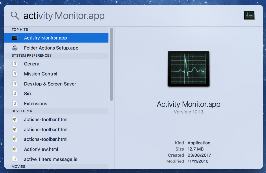This screenshot has width=266, height=173.
Task: Click the large Activity Monitor preview icon
Action: [188, 69]
